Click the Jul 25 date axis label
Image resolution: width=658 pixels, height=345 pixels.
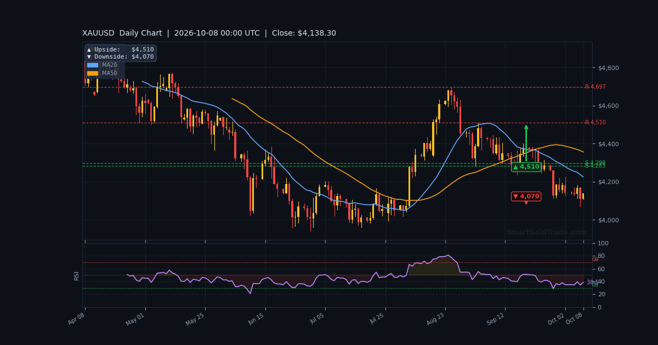coord(377,320)
